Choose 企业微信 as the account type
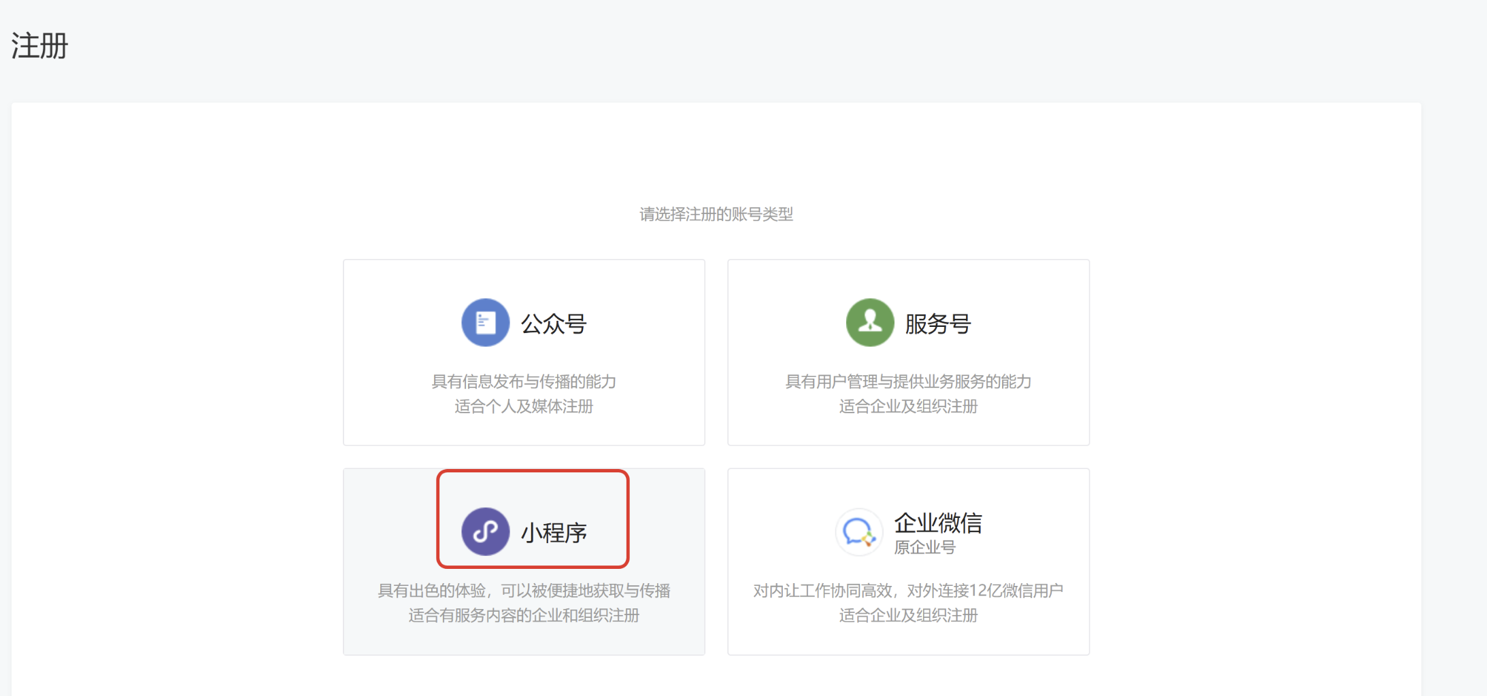The height and width of the screenshot is (696, 1487). coord(938,523)
